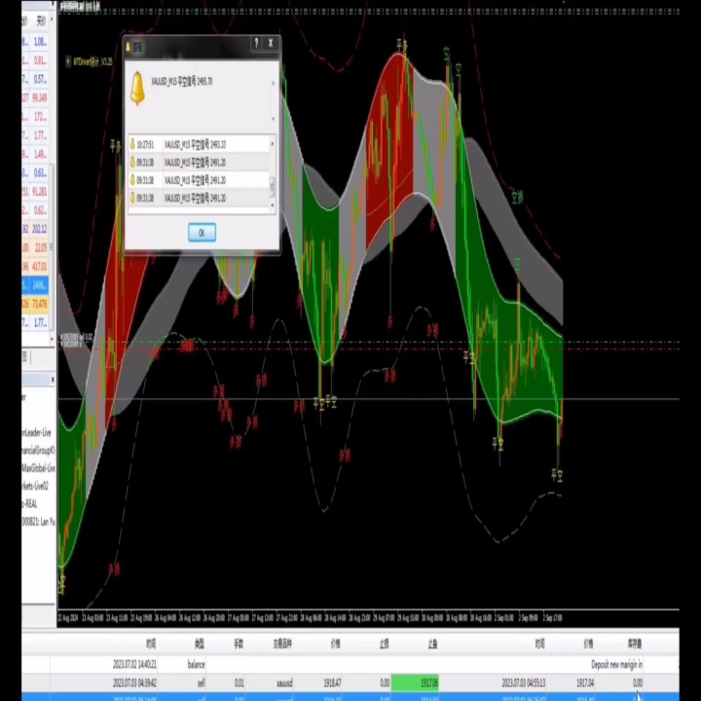Close the Navigator panel with its X
Image resolution: width=701 pixels, height=701 pixels.
(53, 380)
